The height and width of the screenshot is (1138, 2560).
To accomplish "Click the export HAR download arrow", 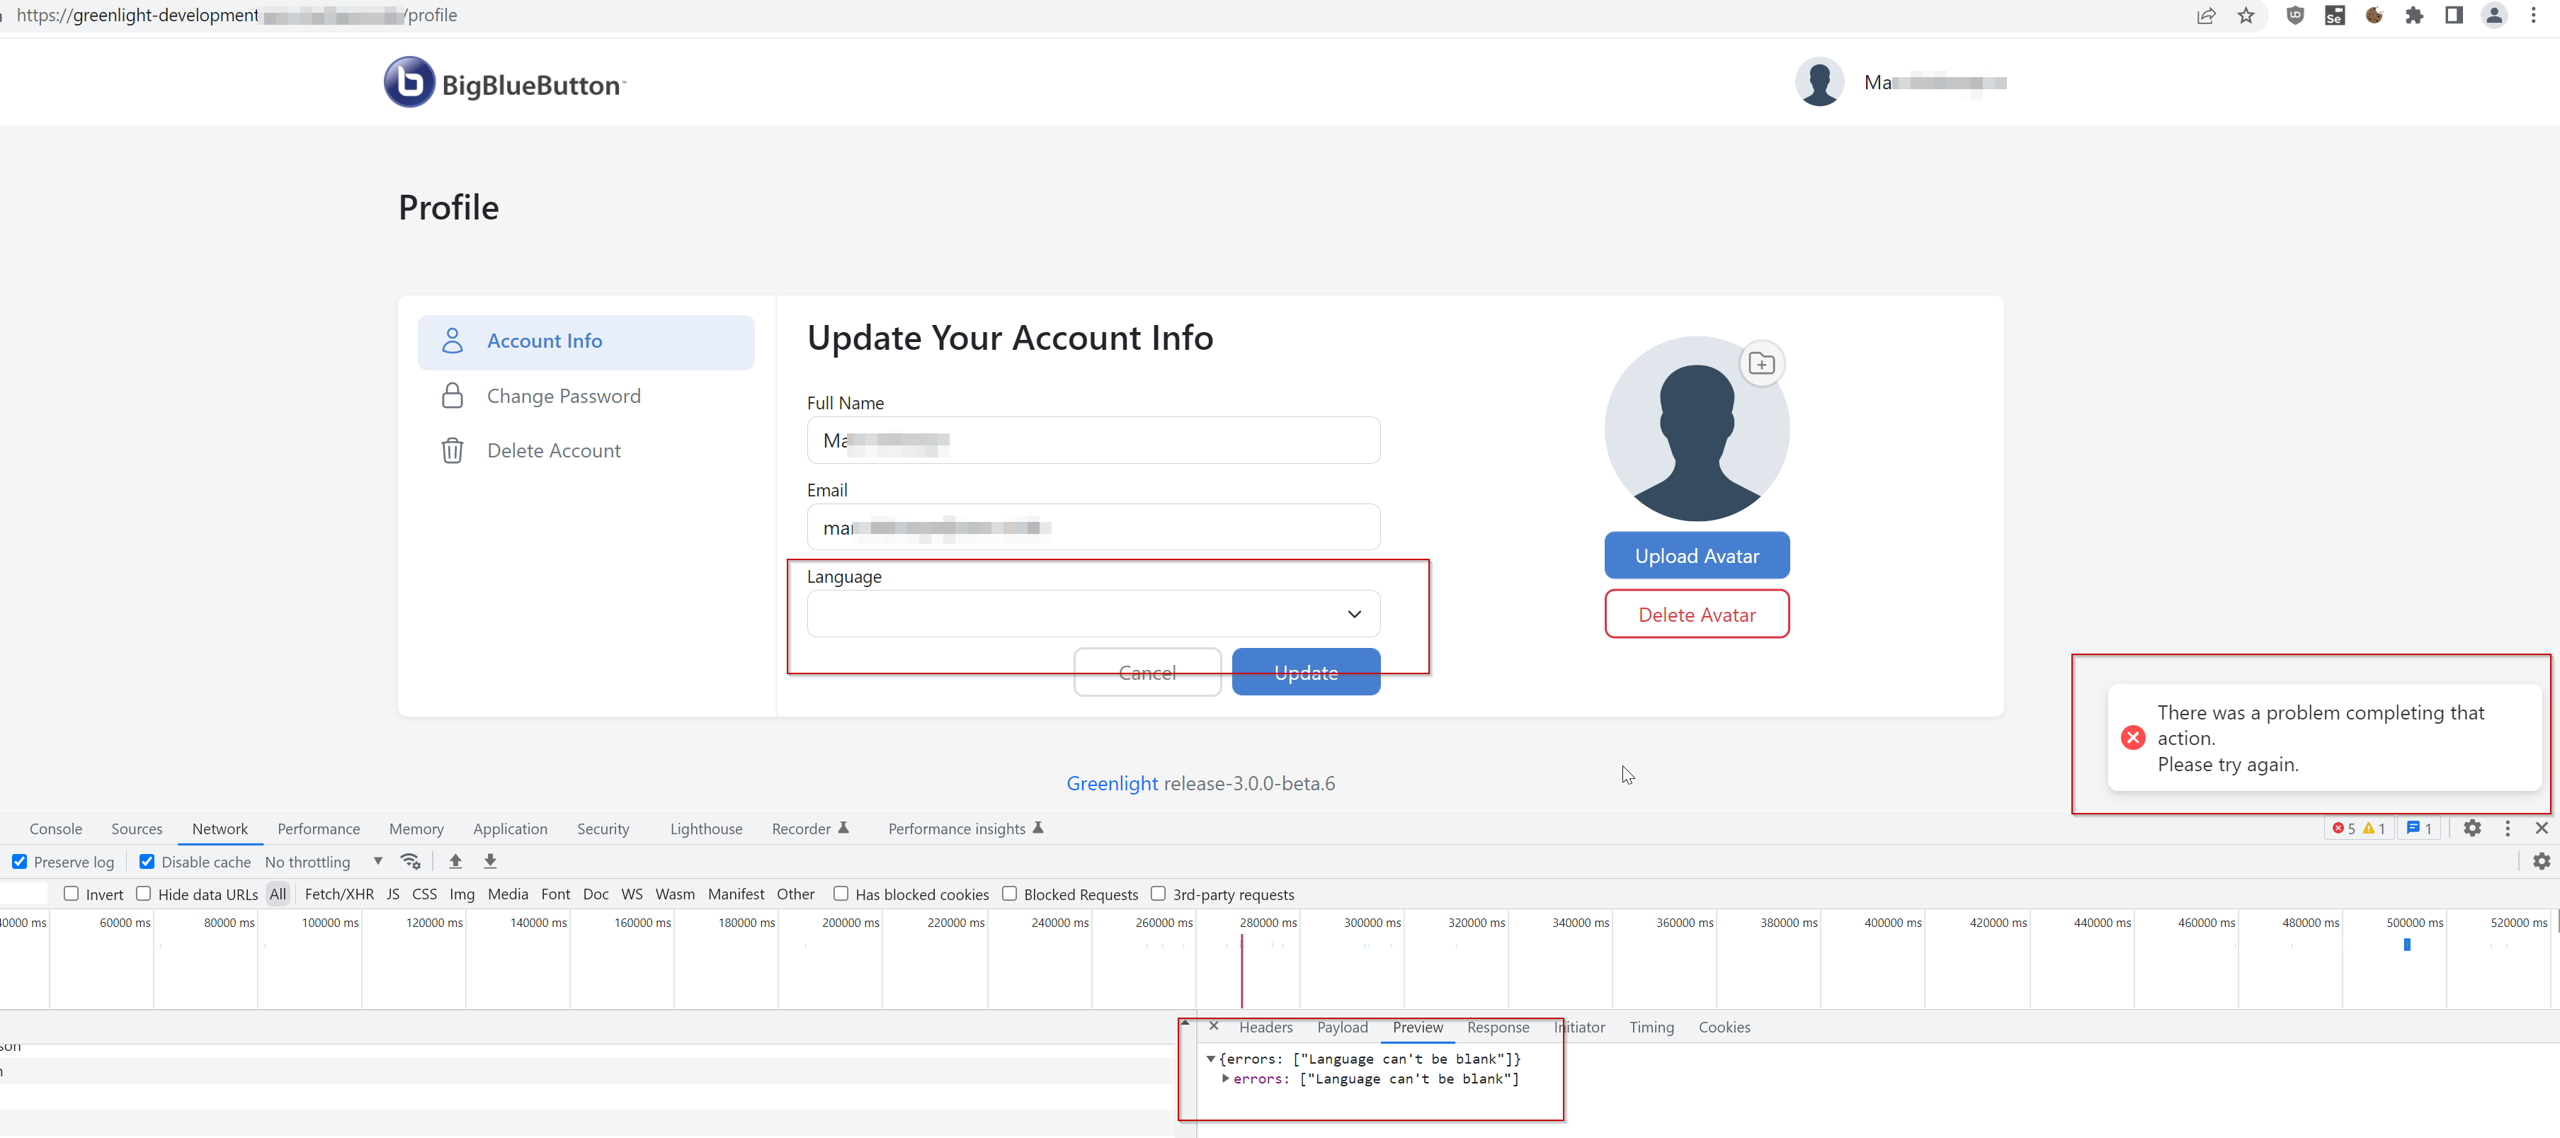I will 490,862.
